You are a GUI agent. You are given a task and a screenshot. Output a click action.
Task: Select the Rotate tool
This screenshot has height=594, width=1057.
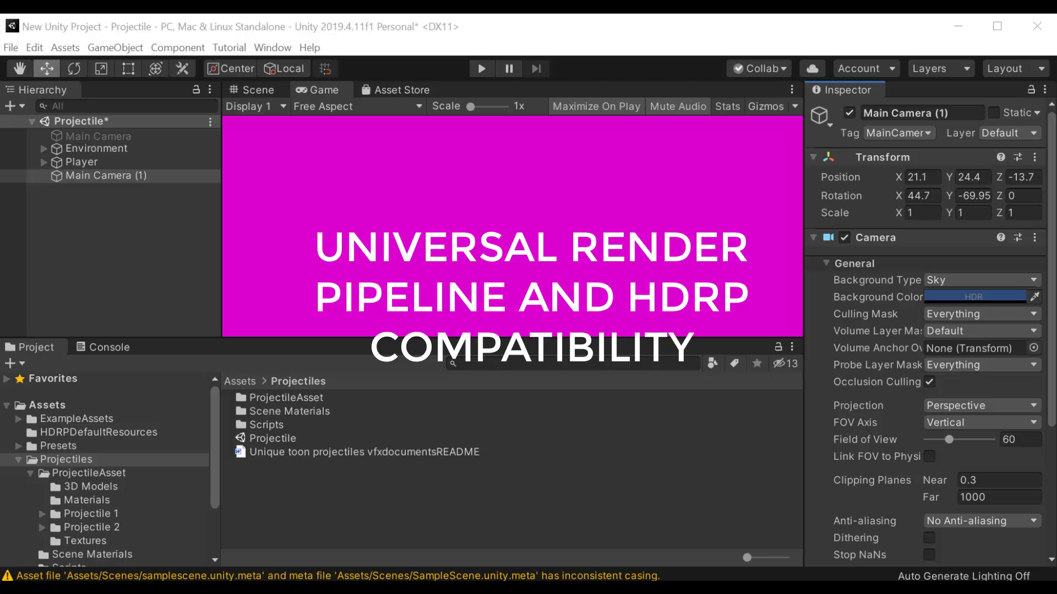click(74, 68)
